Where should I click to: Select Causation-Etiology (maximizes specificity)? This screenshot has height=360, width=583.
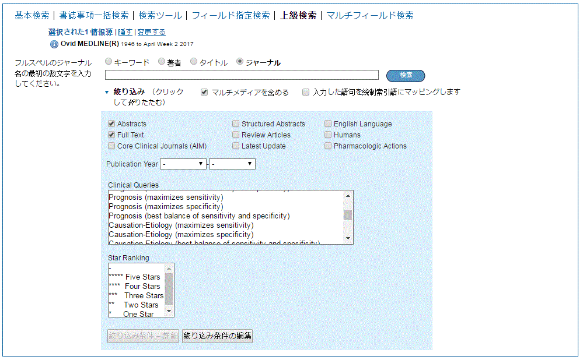(226, 234)
